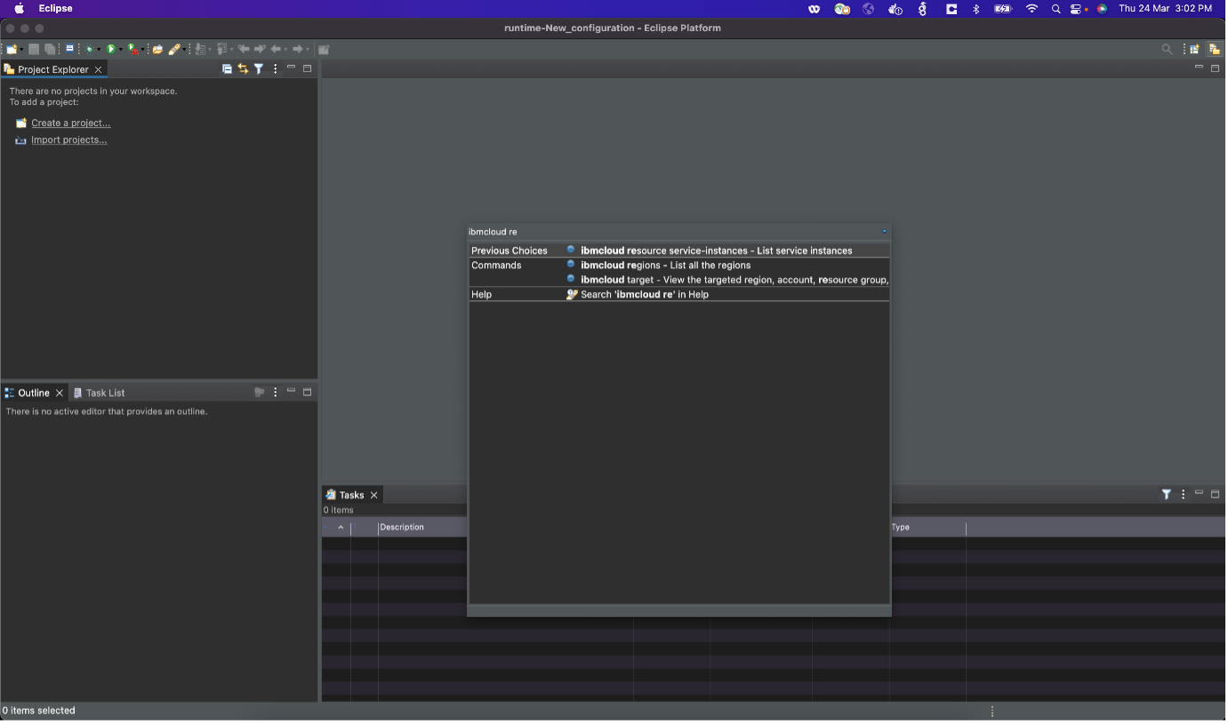Open the Eclipse menu in menu bar

point(55,9)
